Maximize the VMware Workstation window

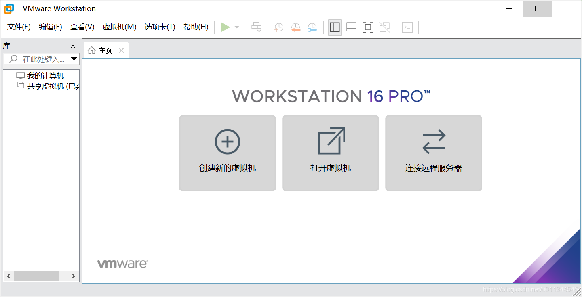click(x=538, y=8)
